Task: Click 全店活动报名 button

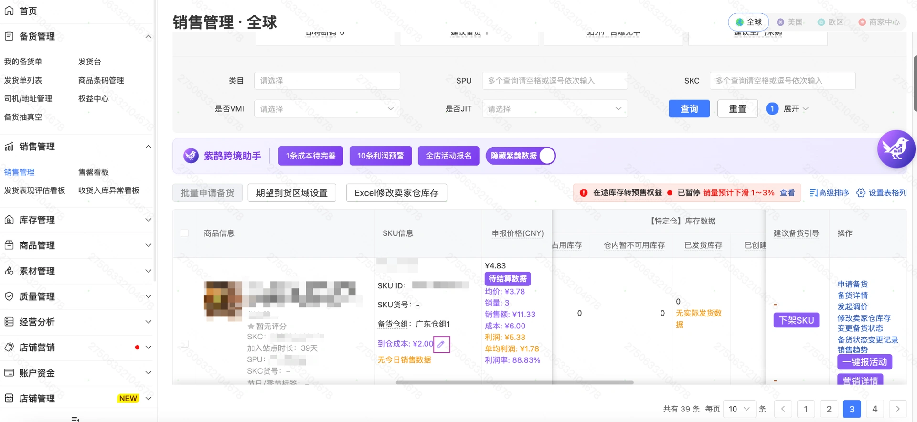Action: click(x=448, y=156)
